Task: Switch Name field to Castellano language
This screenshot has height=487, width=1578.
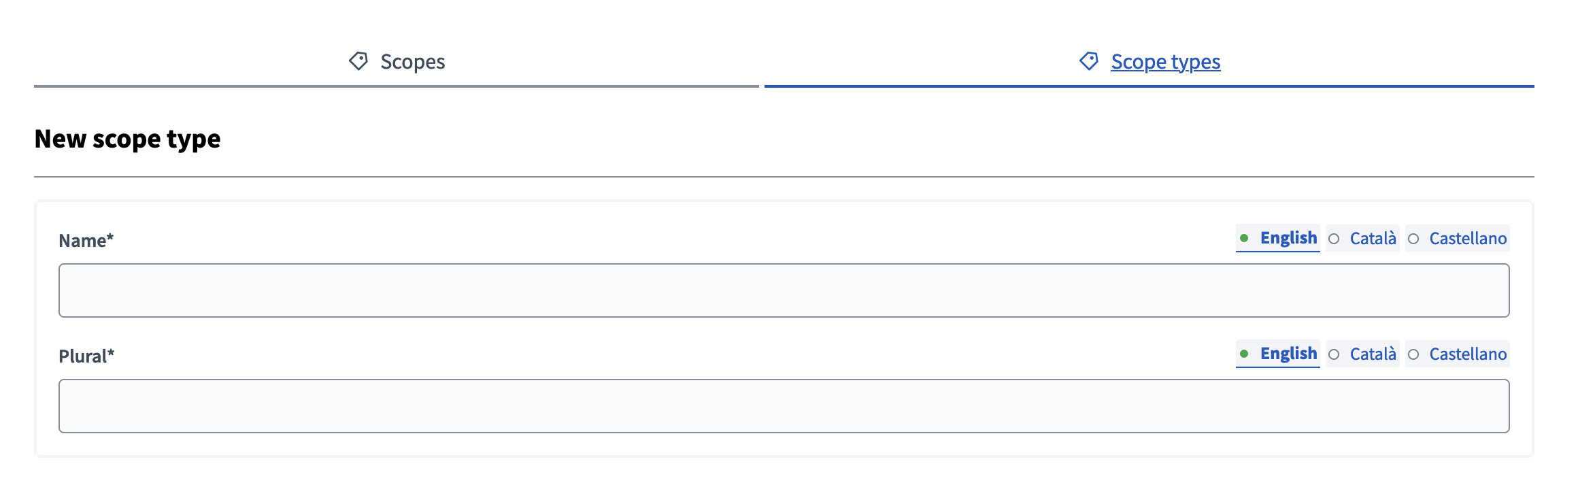Action: (x=1468, y=239)
